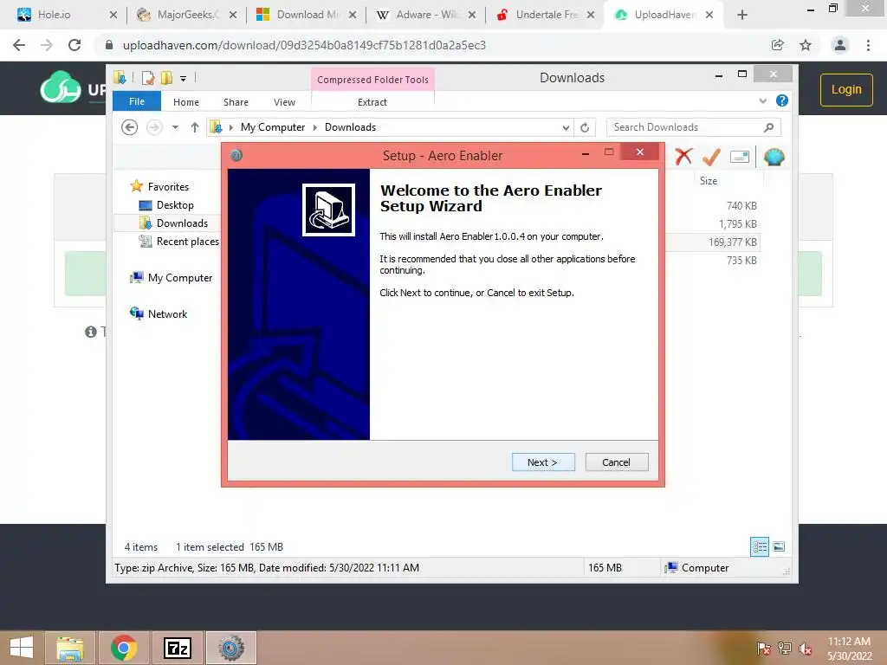
Task: Click the red X delete toolbar icon
Action: 683,156
